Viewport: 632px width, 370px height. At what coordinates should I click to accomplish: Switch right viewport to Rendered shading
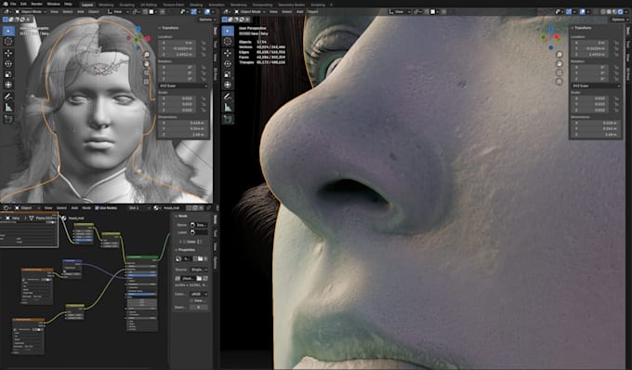[620, 12]
